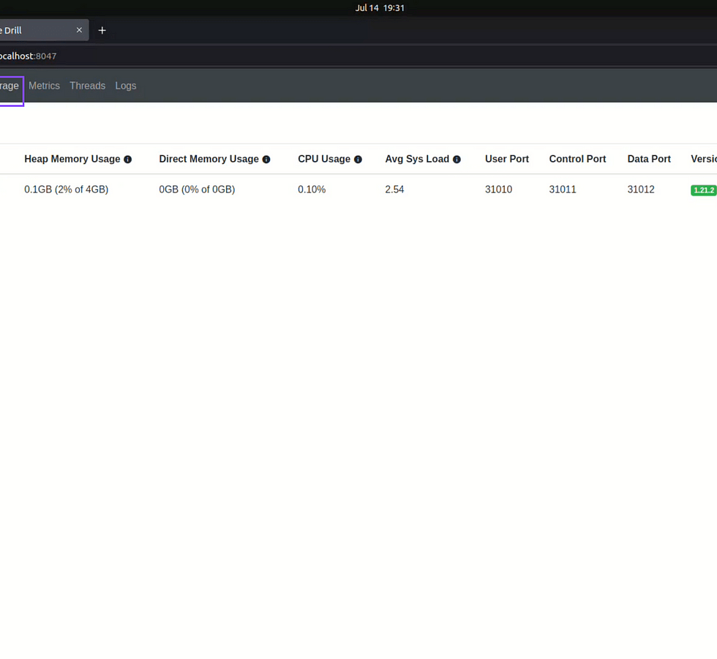Open a new browser tab with the plus icon

(x=102, y=30)
